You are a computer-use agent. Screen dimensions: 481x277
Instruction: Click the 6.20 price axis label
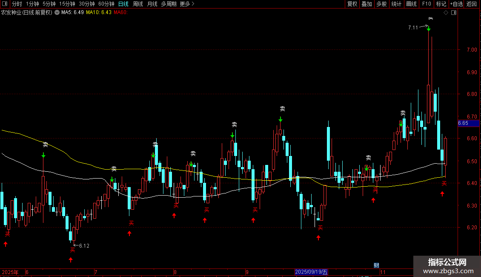tap(472, 228)
